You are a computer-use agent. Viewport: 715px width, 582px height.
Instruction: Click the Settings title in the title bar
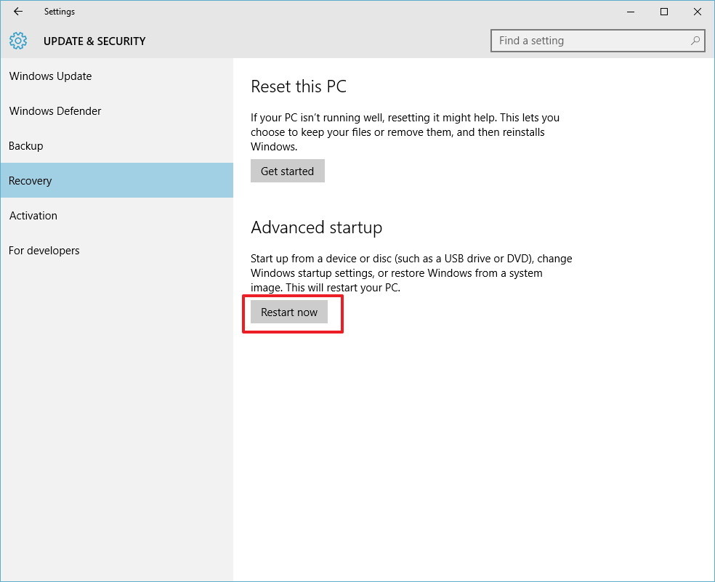[x=60, y=12]
